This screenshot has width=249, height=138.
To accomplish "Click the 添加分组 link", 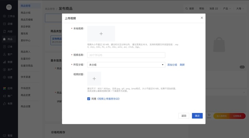I will click(172, 65).
